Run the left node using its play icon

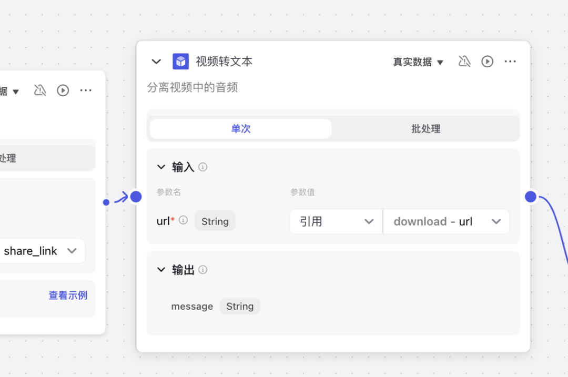[x=63, y=90]
